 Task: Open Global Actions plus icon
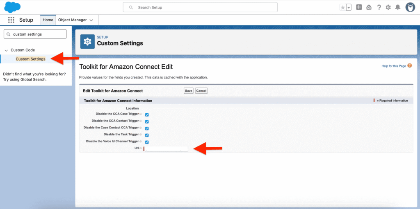coord(359,7)
